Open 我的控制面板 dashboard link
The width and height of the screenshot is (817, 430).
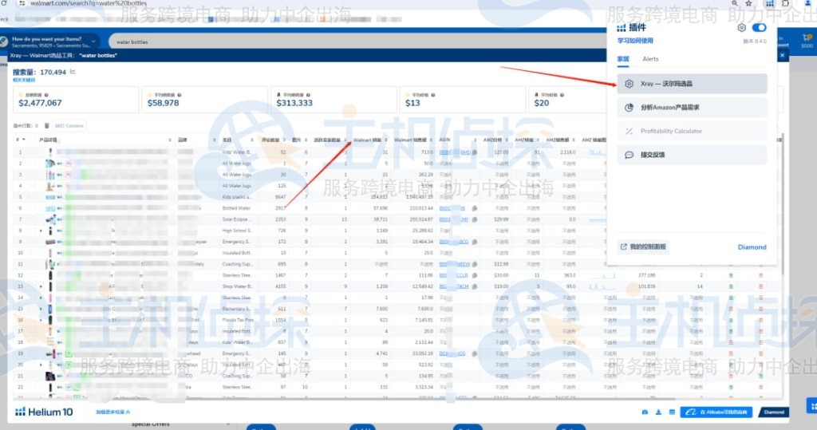click(x=643, y=247)
